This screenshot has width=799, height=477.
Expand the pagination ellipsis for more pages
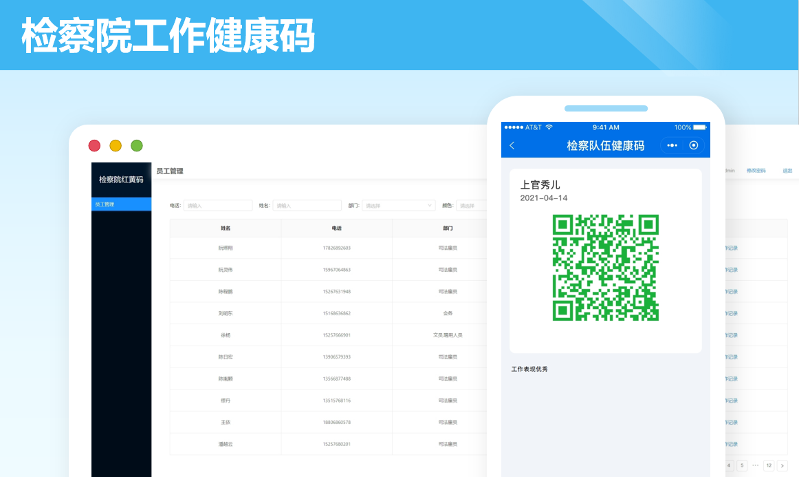[756, 465]
